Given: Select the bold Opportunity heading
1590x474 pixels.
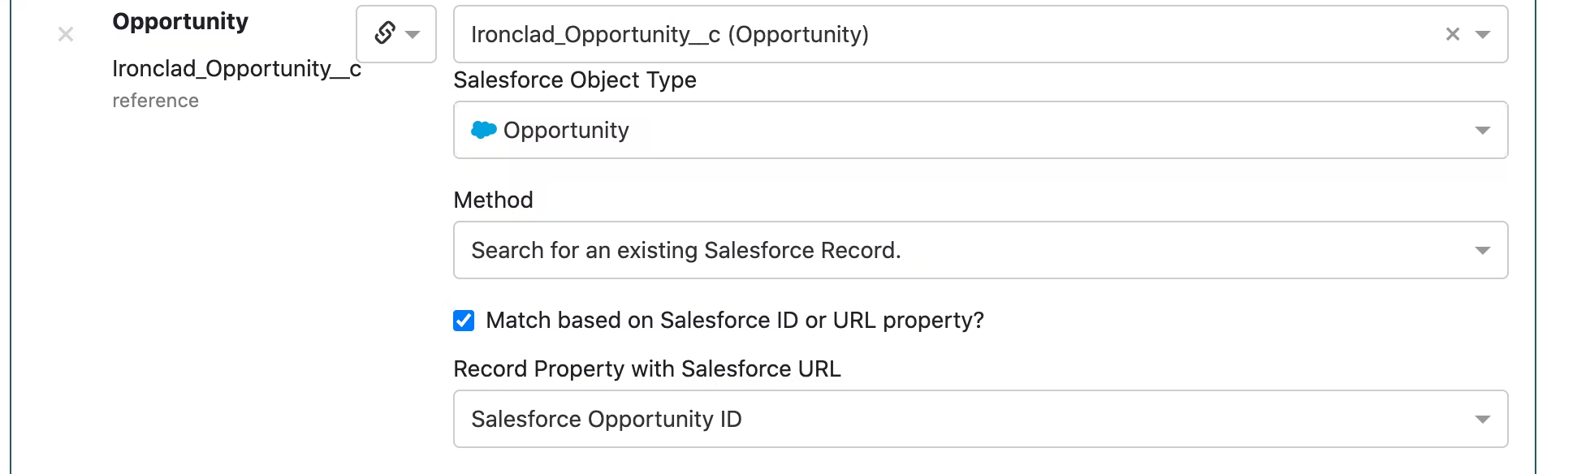Looking at the screenshot, I should 180,22.
